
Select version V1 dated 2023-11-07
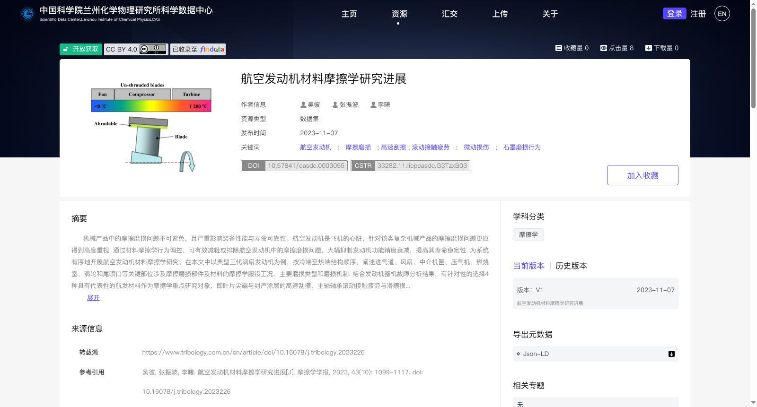595,294
